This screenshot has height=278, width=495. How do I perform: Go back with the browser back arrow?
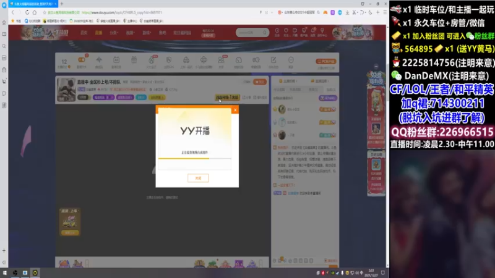click(12, 12)
